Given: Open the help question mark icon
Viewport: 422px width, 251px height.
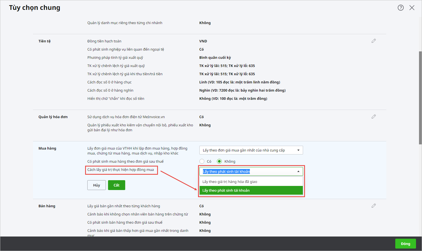Looking at the screenshot, I should tap(400, 8).
